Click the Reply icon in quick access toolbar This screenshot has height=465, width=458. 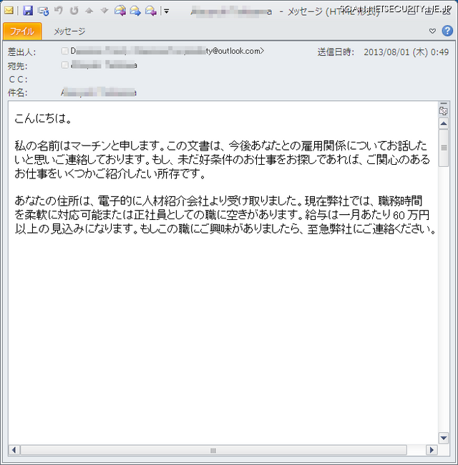[120, 11]
